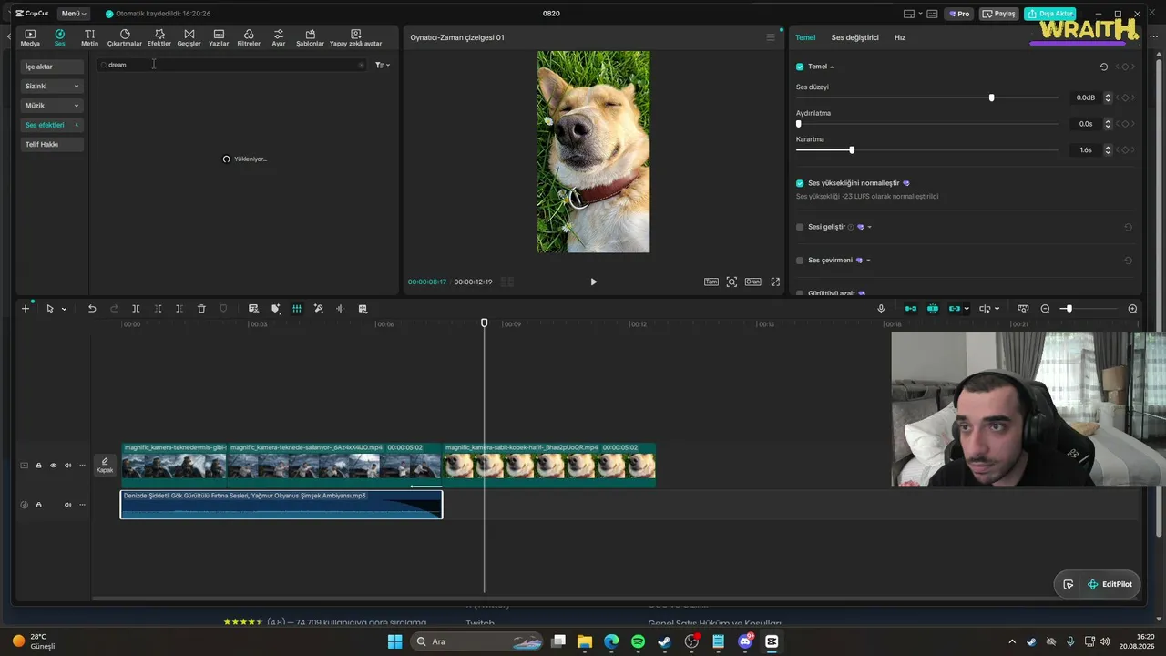Click the Paylaş share button

999,14
